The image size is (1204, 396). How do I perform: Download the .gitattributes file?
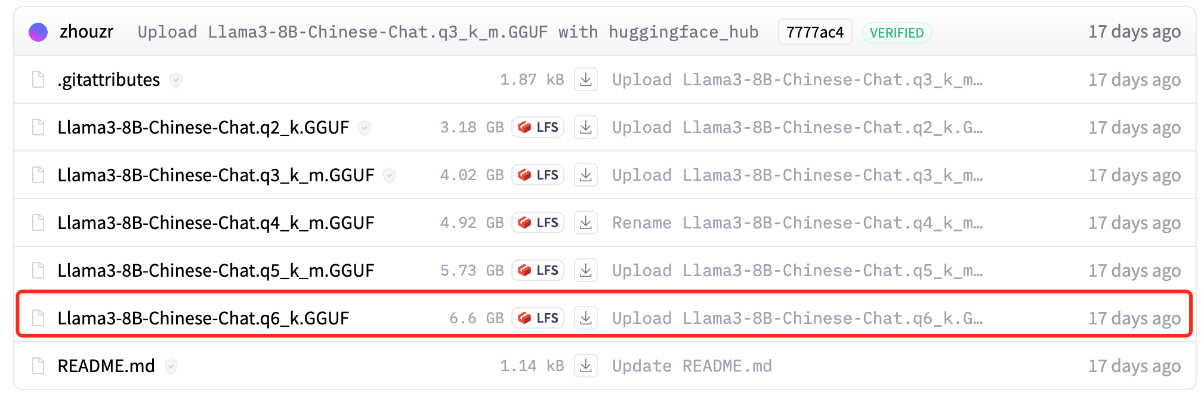586,79
